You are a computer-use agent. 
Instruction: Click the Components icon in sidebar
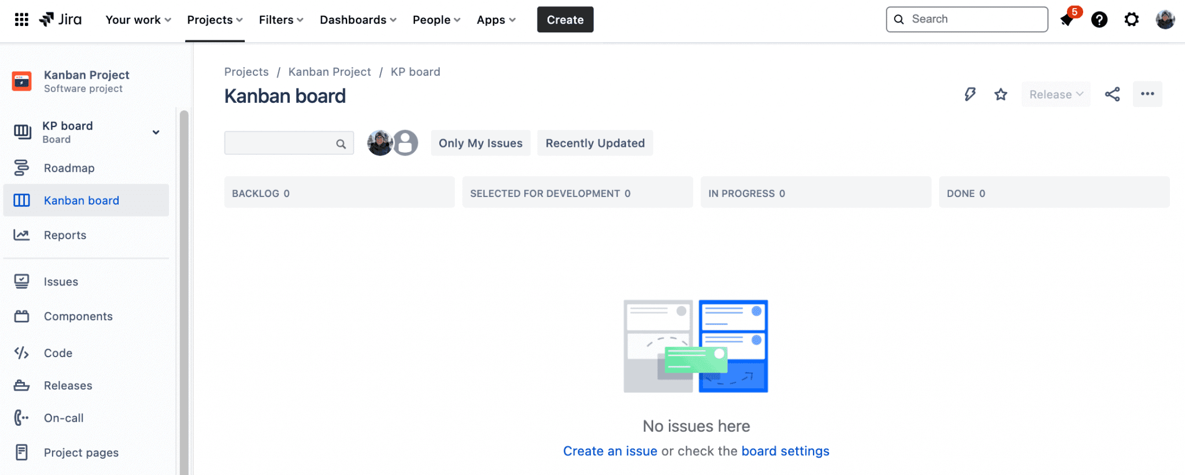(21, 316)
